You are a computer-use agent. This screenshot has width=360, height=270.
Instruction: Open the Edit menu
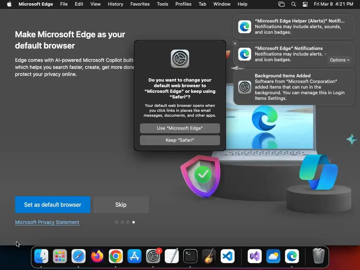[x=79, y=4]
